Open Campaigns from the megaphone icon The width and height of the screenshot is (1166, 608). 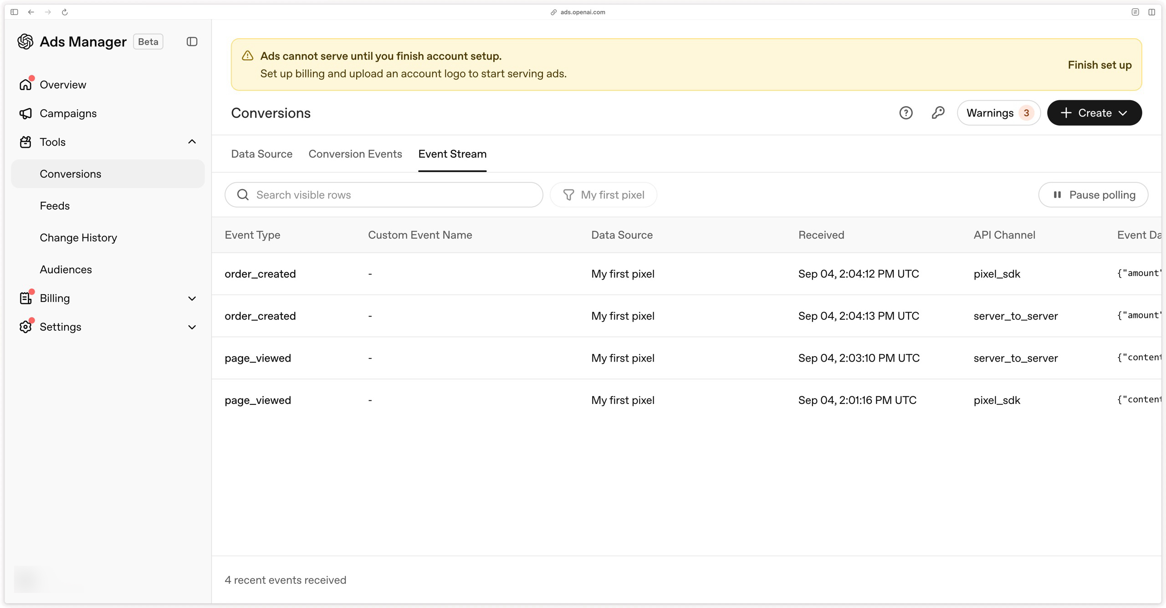tap(26, 113)
